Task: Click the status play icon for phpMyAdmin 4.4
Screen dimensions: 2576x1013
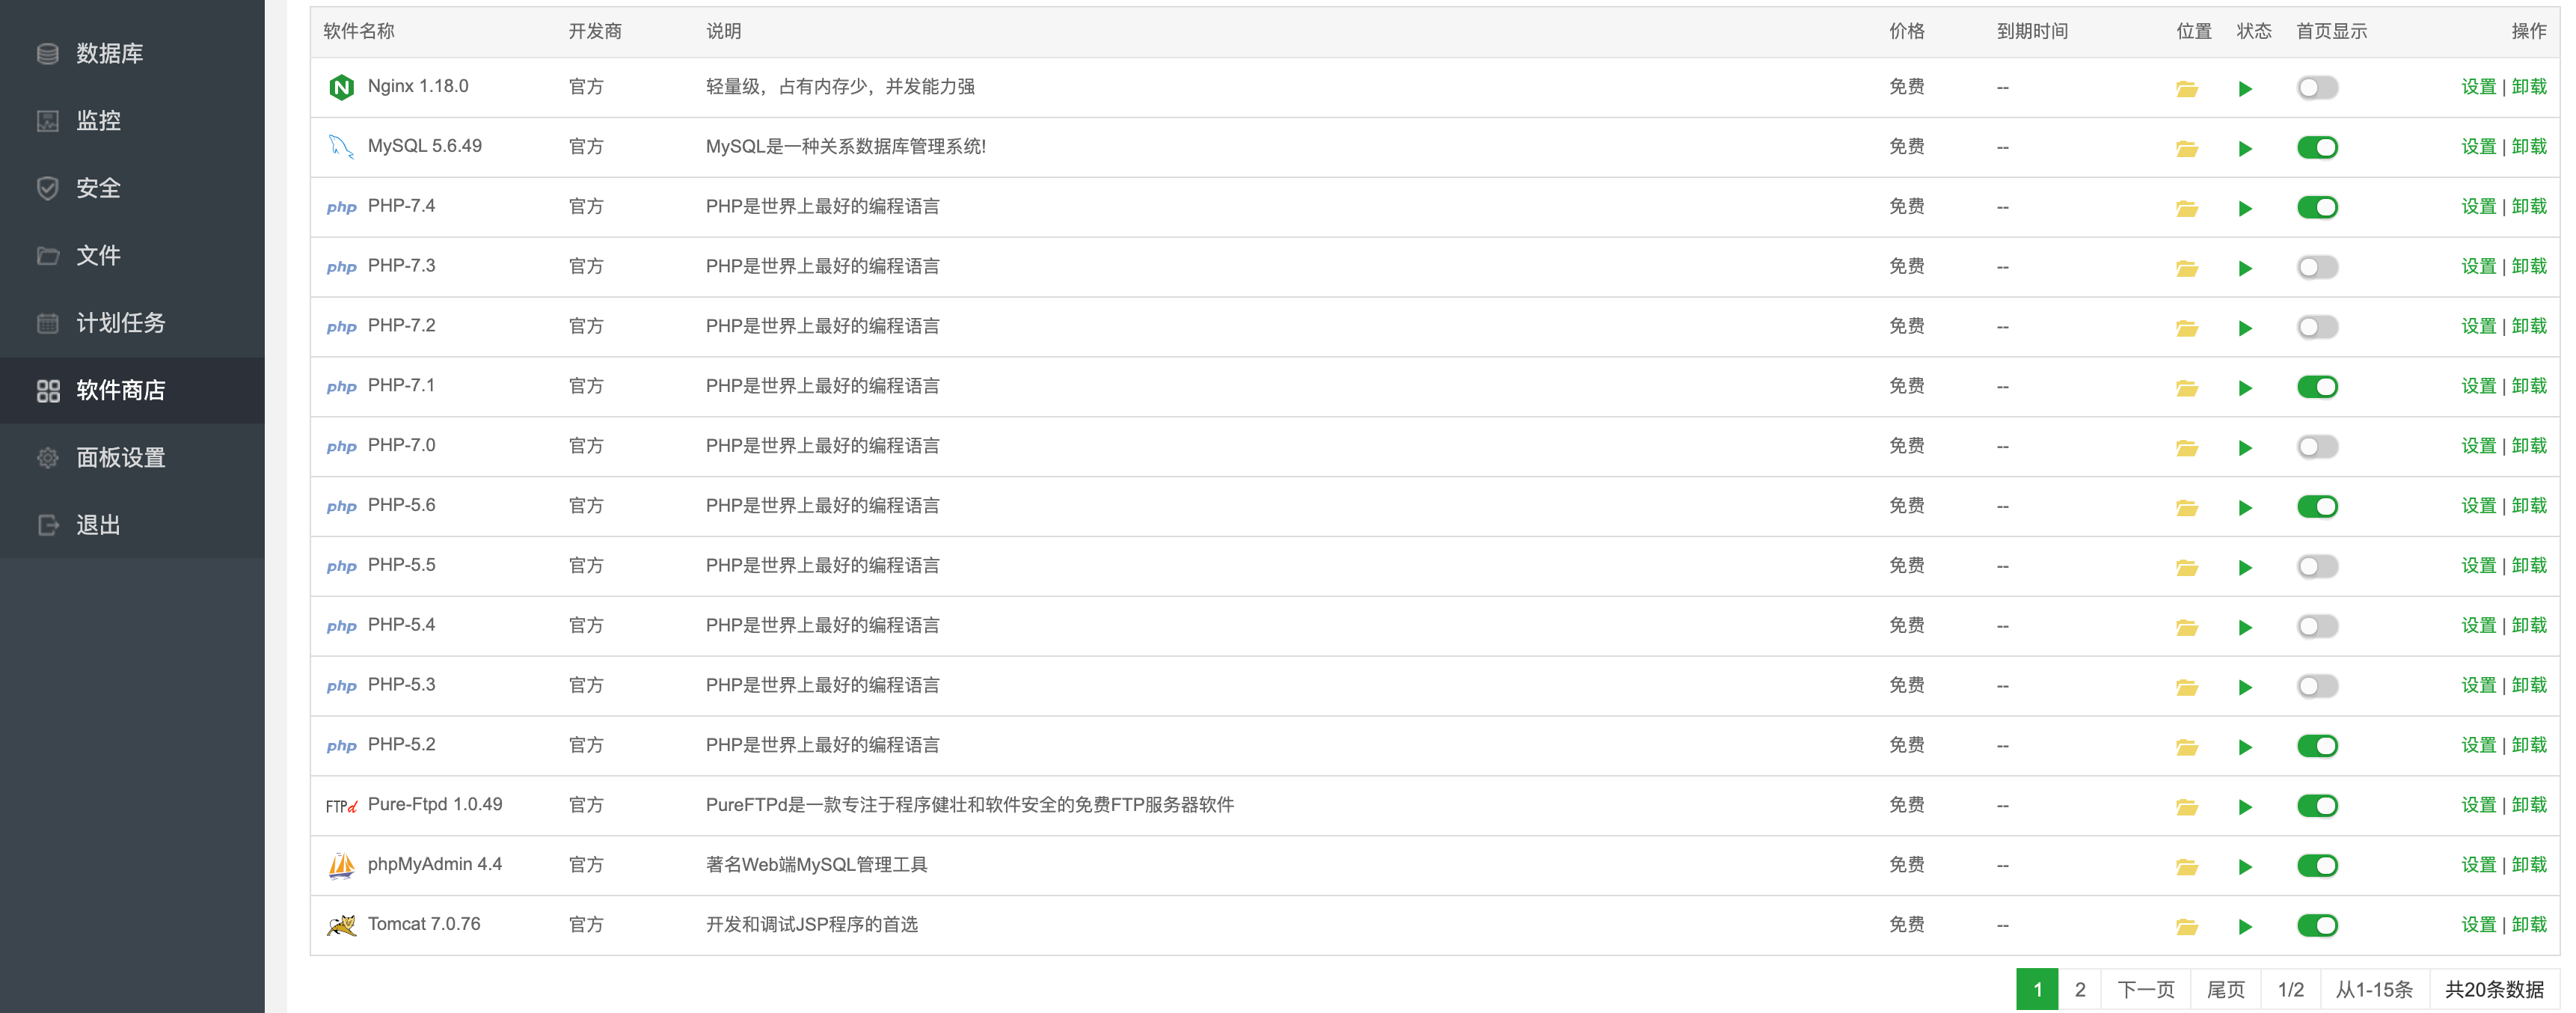Action: pos(2245,866)
